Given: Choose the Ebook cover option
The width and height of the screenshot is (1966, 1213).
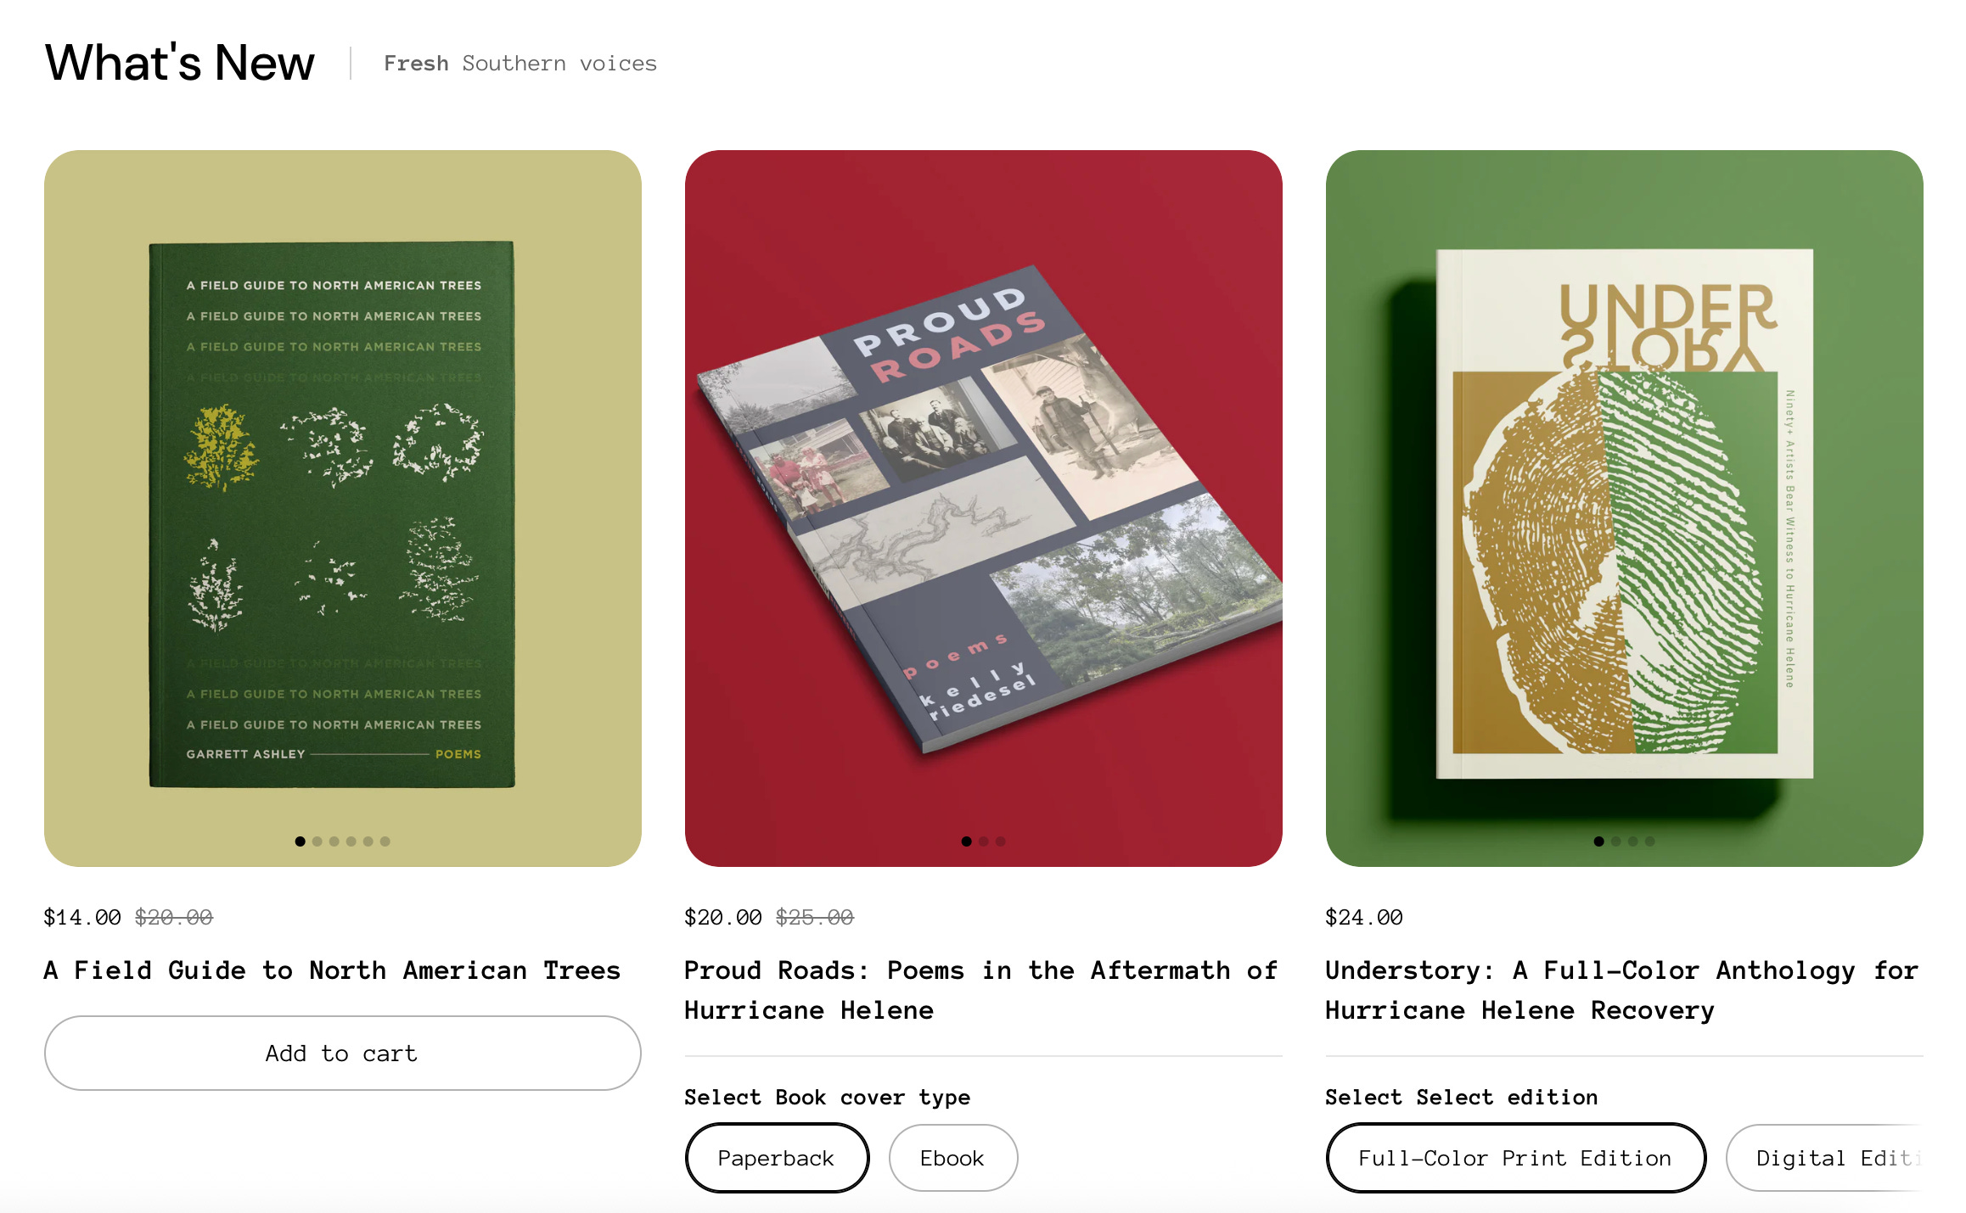Looking at the screenshot, I should (x=952, y=1158).
